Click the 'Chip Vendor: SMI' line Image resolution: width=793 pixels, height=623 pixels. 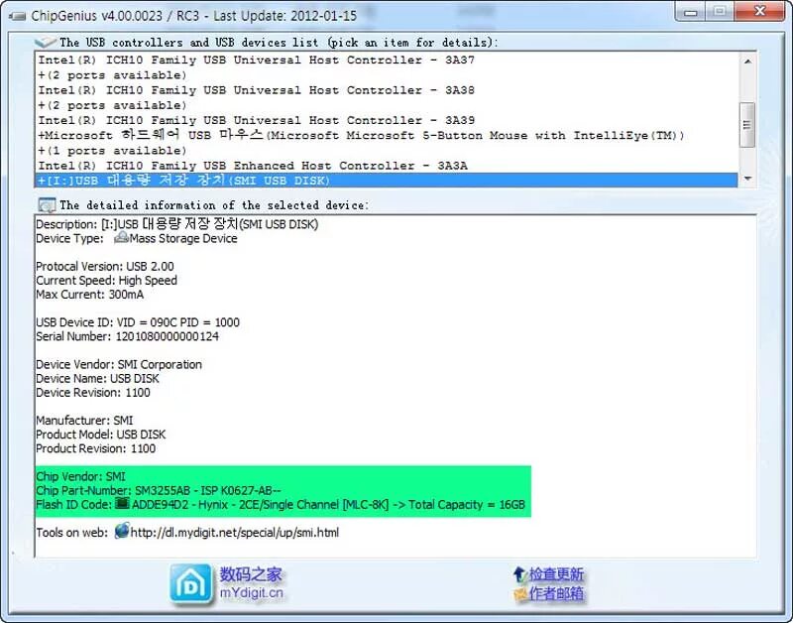(x=80, y=477)
